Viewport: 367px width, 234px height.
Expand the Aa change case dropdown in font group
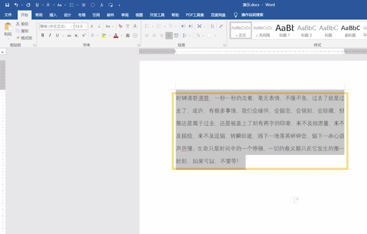click(113, 26)
